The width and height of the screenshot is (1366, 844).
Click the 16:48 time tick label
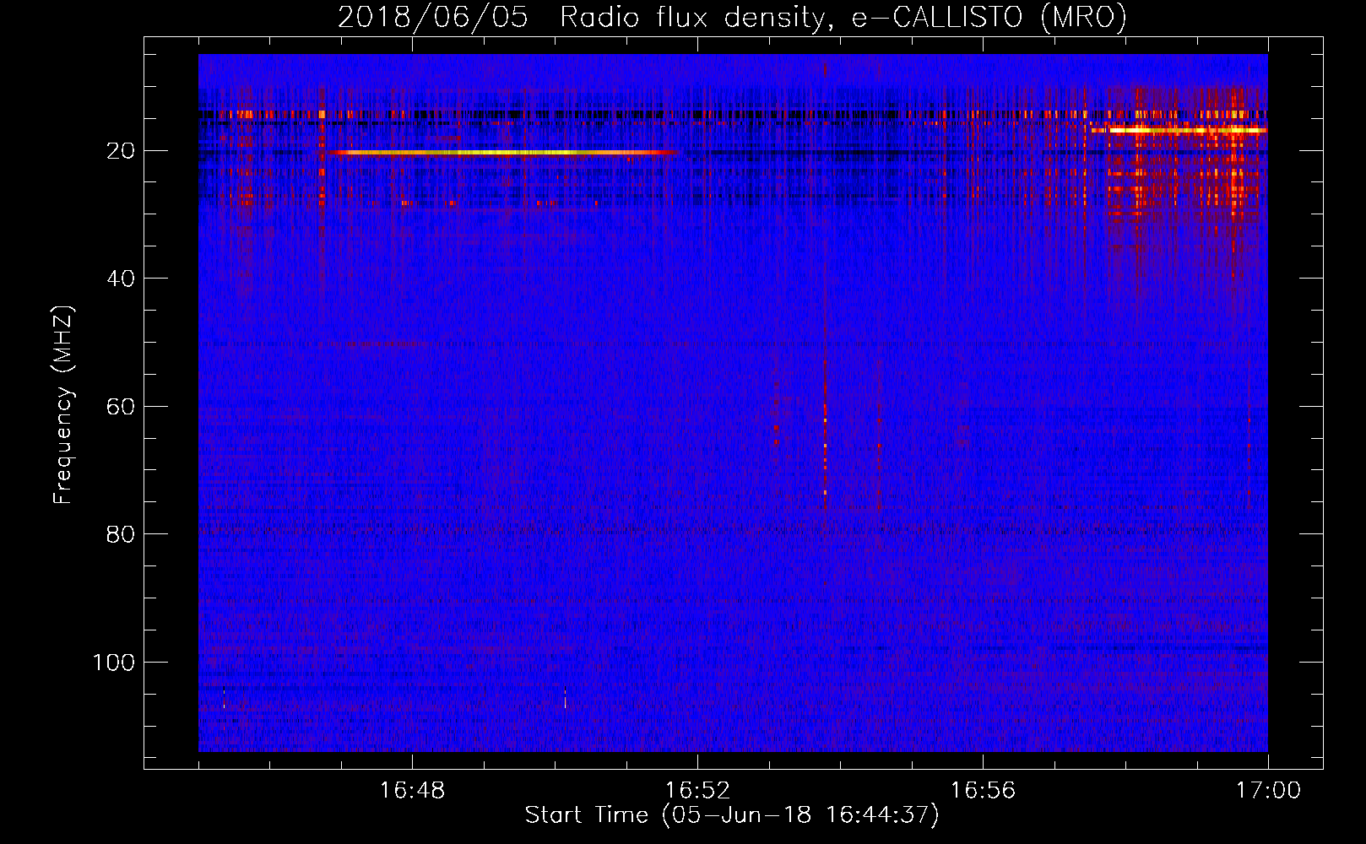(412, 790)
